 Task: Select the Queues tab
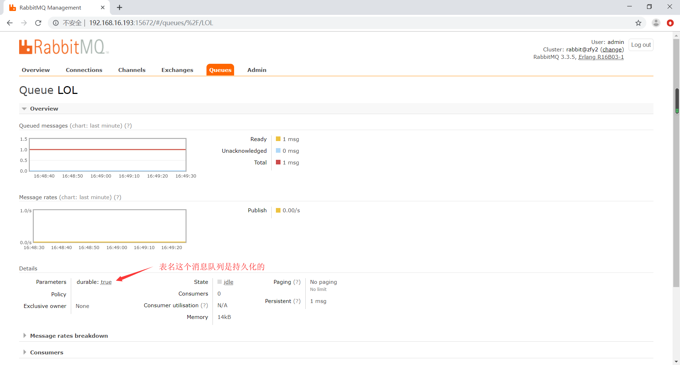(x=220, y=70)
